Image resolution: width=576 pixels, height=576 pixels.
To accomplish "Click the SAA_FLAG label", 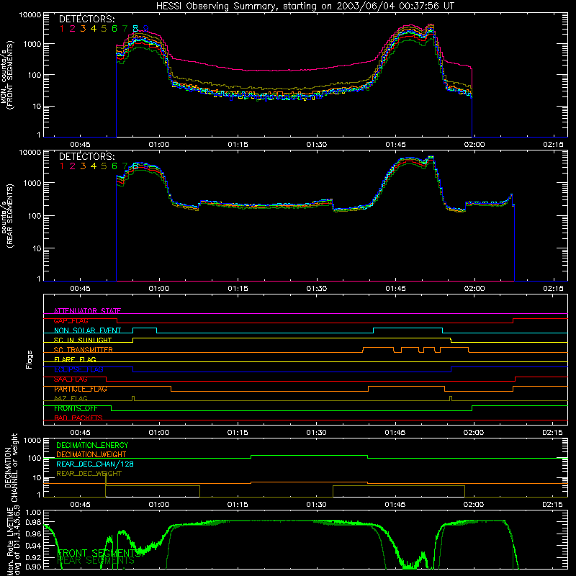I will coord(71,379).
